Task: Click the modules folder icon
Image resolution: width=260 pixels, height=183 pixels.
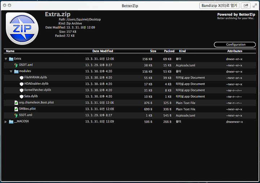Action: point(16,71)
